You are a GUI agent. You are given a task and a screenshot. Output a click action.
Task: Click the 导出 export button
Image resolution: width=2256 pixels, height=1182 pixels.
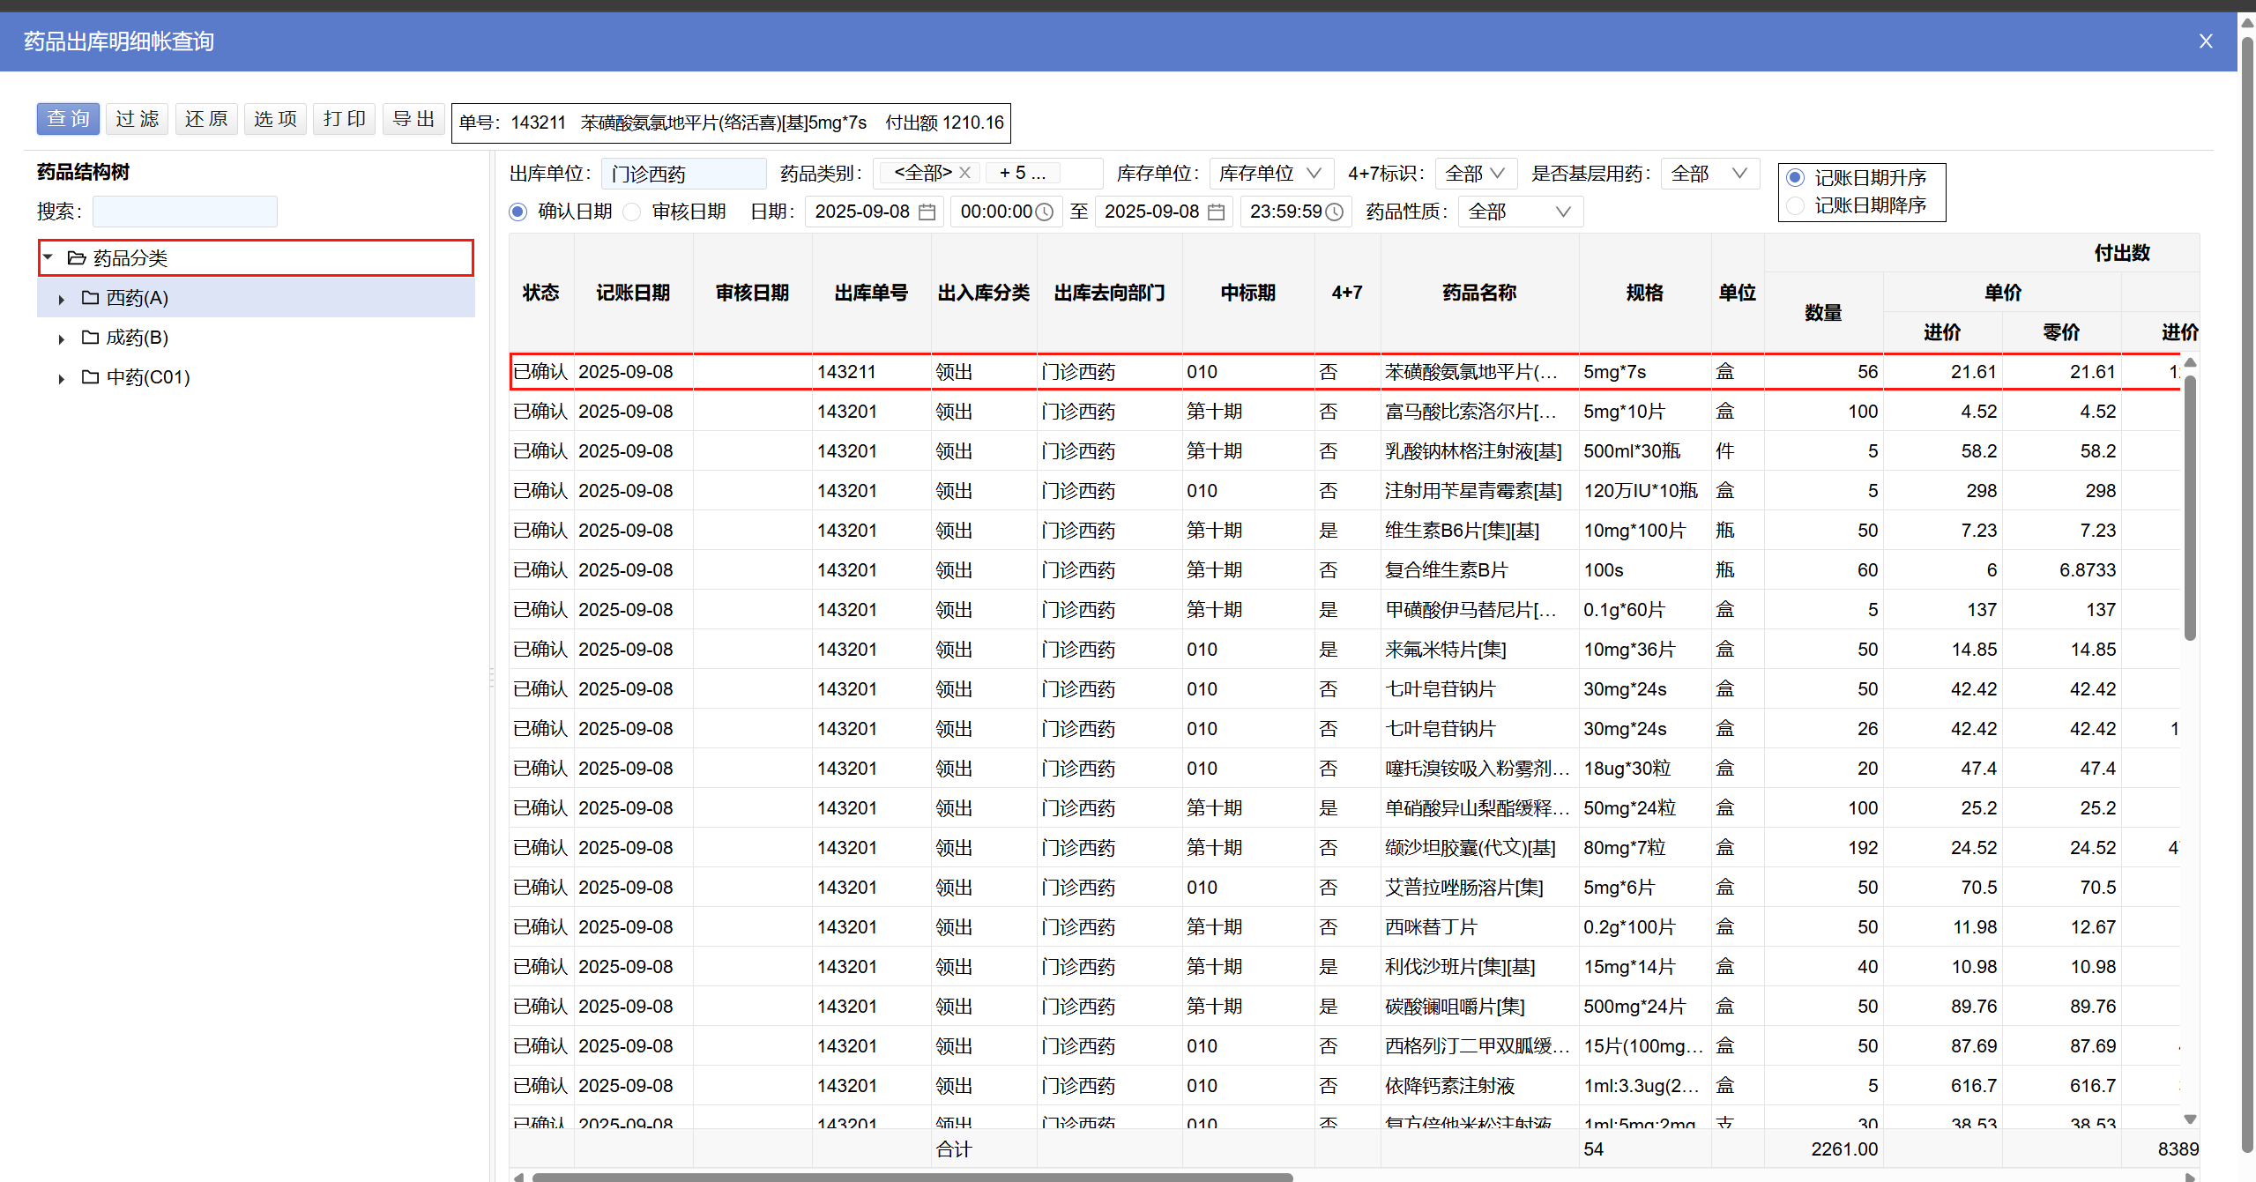[x=413, y=119]
